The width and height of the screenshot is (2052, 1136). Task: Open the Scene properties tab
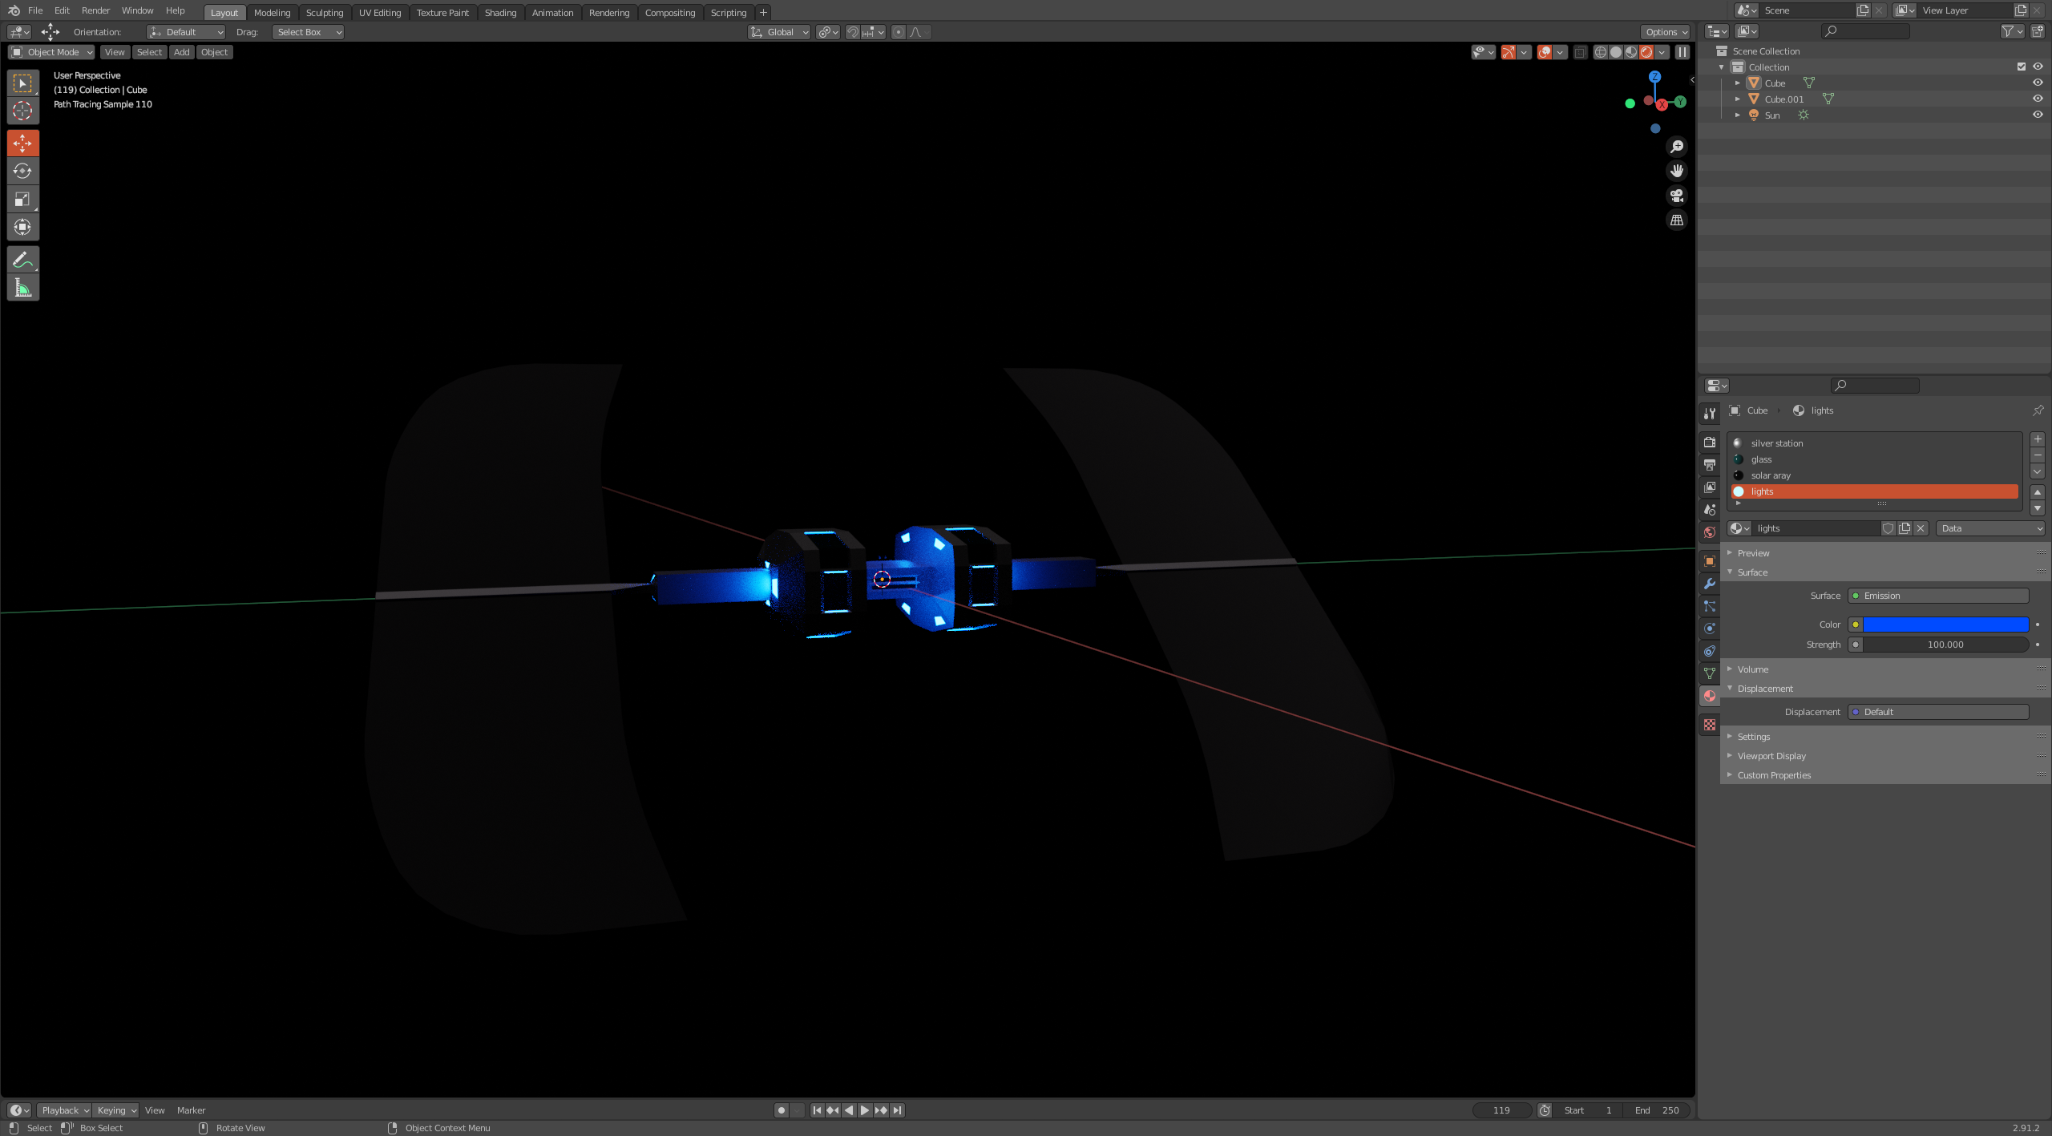(1709, 509)
